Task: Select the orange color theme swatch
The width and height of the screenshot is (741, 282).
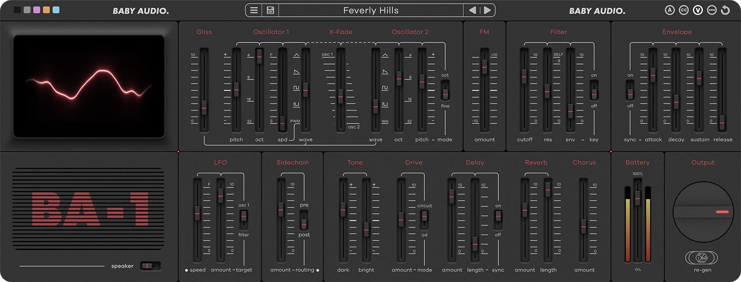Action: [46, 10]
